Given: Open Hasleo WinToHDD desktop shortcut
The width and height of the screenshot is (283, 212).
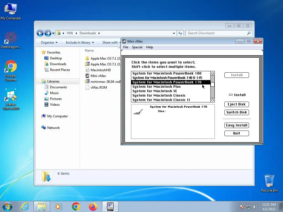Looking at the screenshot, I should pos(11,99).
